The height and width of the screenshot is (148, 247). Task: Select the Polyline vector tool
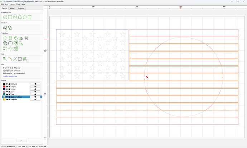click(15, 17)
